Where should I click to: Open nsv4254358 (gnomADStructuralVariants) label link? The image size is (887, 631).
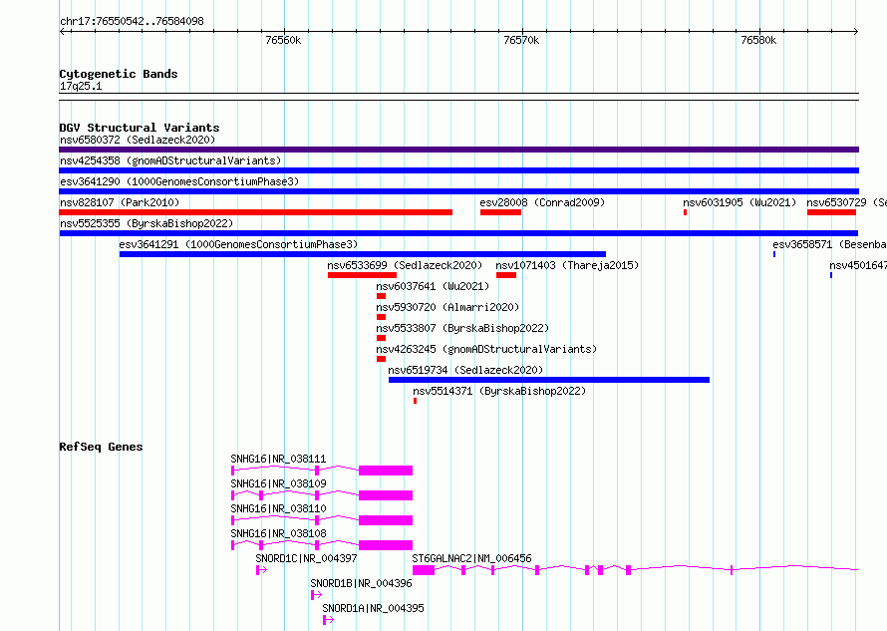click(170, 160)
